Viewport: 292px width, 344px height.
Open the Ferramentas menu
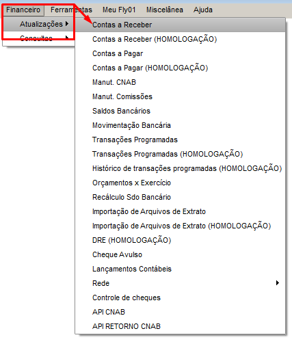pyautogui.click(x=71, y=10)
